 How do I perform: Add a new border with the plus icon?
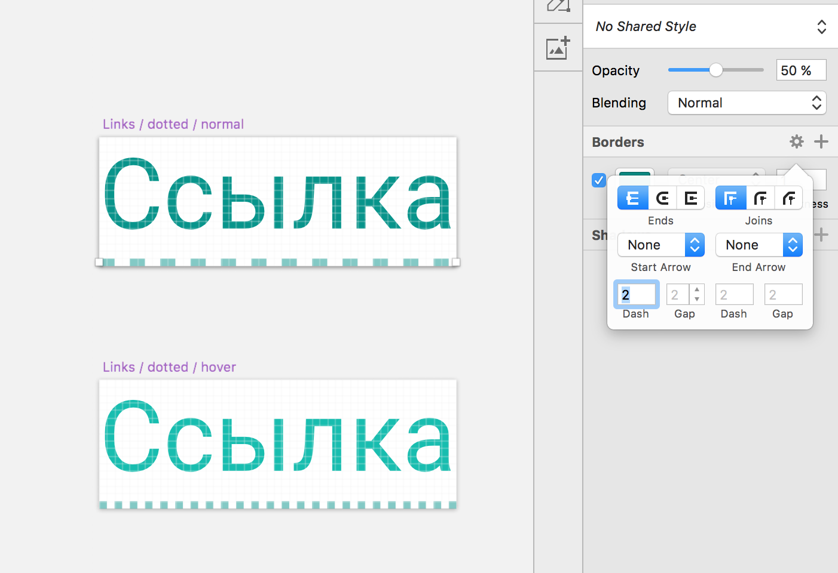point(821,141)
